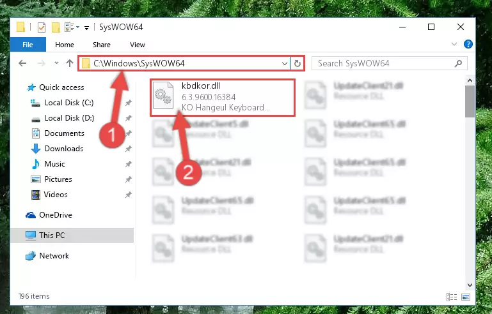Click the New folder icon in title bar
Image resolution: width=492 pixels, height=314 pixels.
56,27
